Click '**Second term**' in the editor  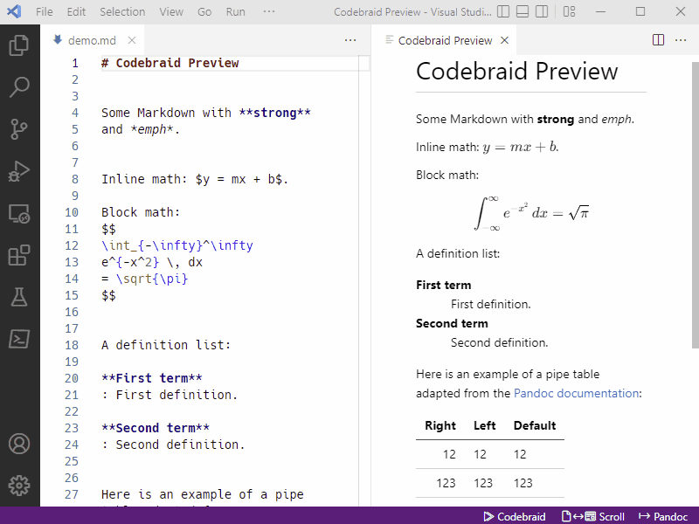pos(156,428)
